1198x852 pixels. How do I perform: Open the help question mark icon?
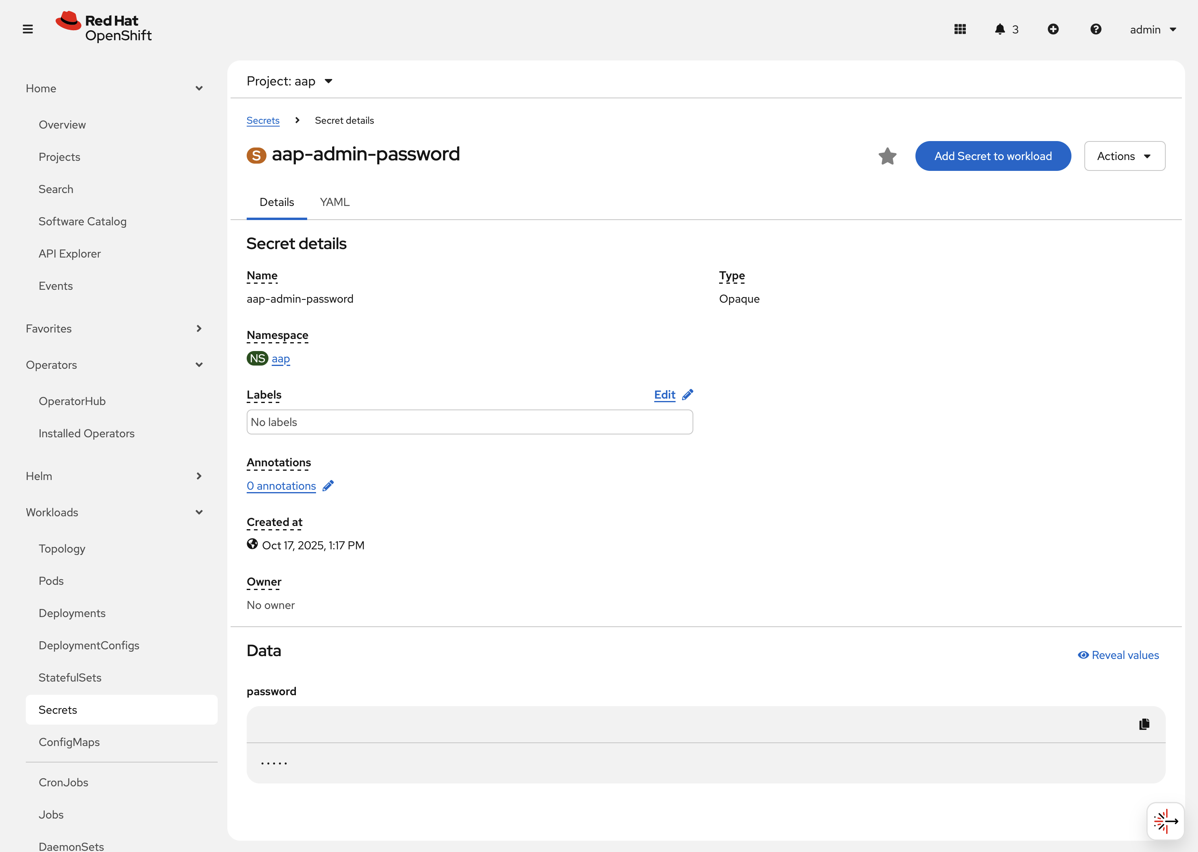tap(1095, 29)
